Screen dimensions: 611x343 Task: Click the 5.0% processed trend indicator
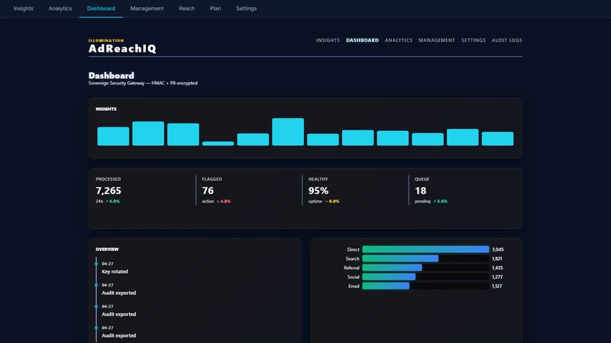112,201
